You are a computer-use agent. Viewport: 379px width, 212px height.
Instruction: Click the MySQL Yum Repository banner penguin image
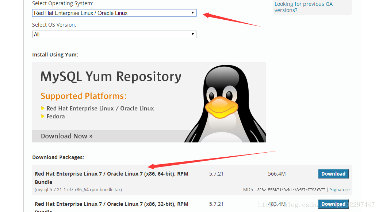(225, 103)
